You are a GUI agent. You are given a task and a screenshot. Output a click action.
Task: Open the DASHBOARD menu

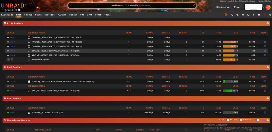7,15
